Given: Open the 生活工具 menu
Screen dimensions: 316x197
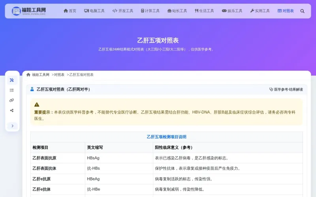Looking at the screenshot, I should pyautogui.click(x=204, y=11).
